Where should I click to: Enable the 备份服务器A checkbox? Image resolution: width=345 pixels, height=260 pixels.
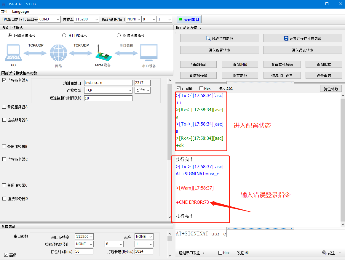[4, 107]
